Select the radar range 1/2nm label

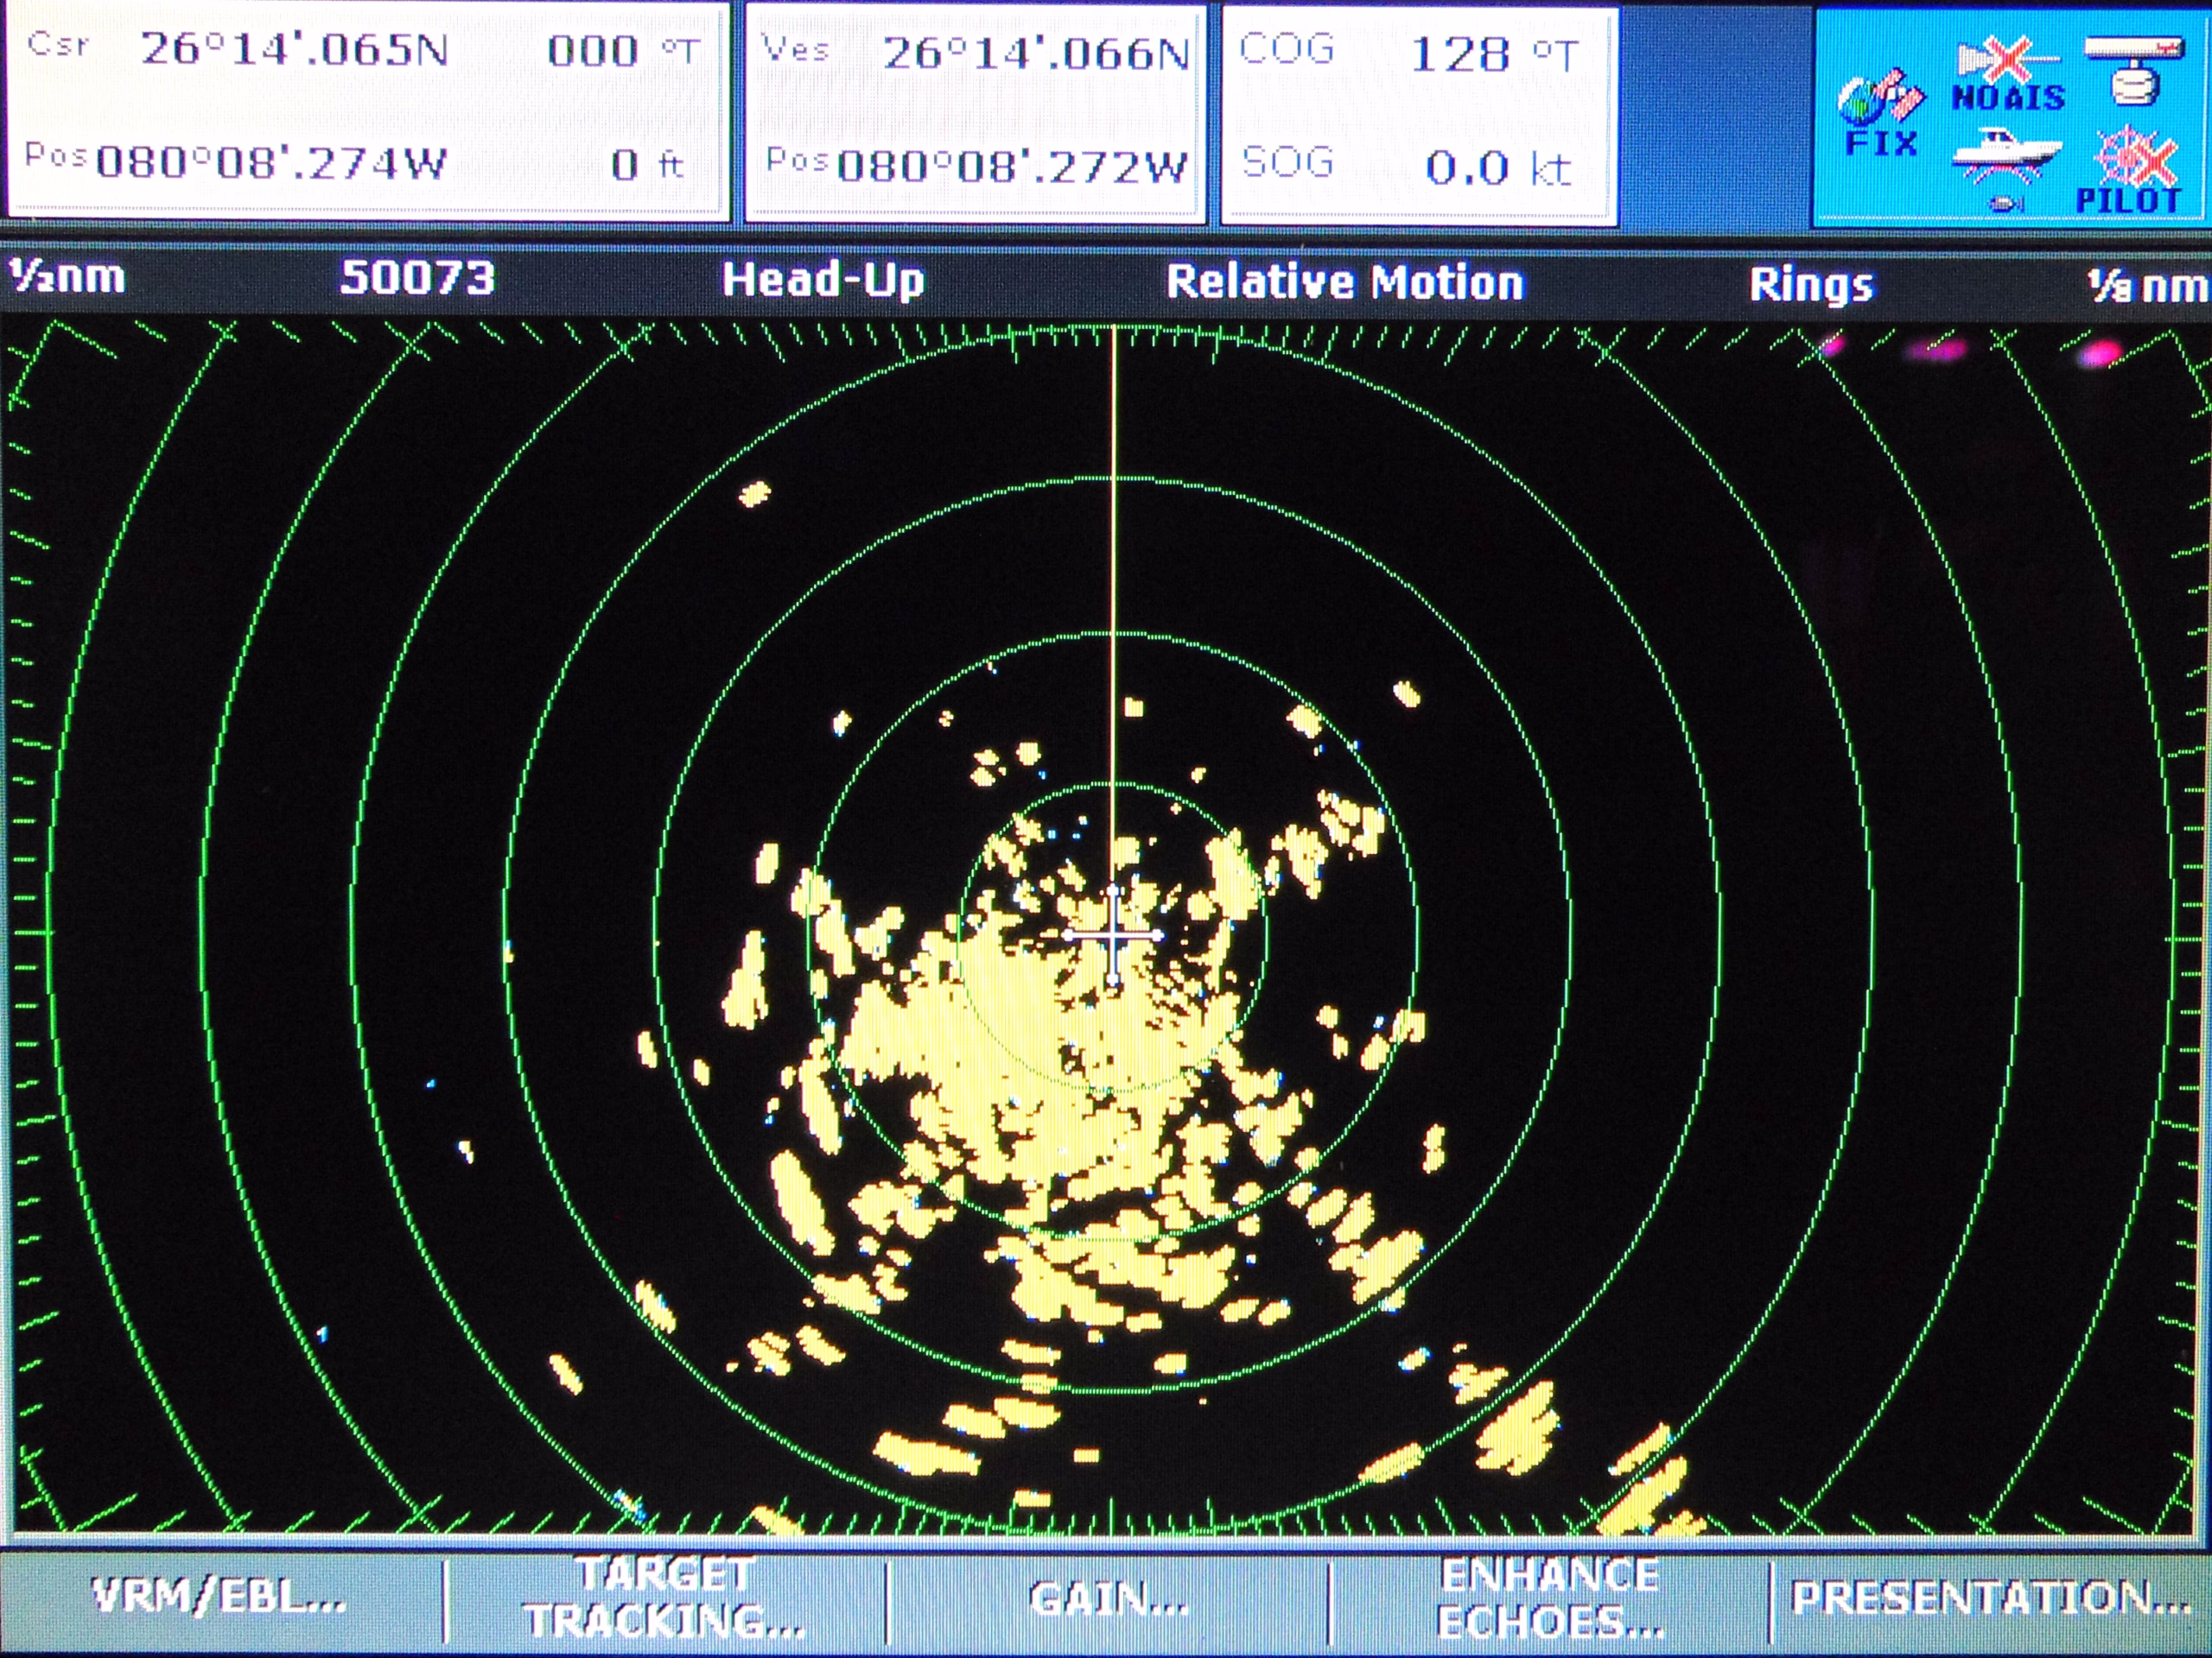click(67, 275)
